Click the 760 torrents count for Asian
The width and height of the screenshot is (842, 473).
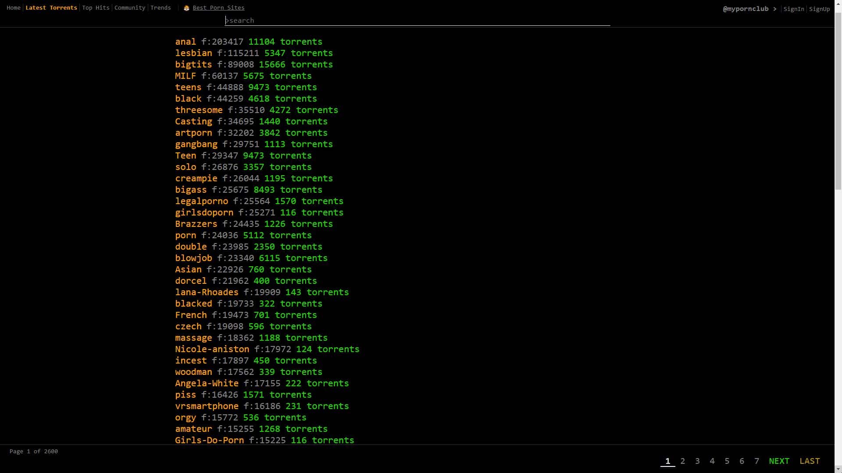point(280,269)
